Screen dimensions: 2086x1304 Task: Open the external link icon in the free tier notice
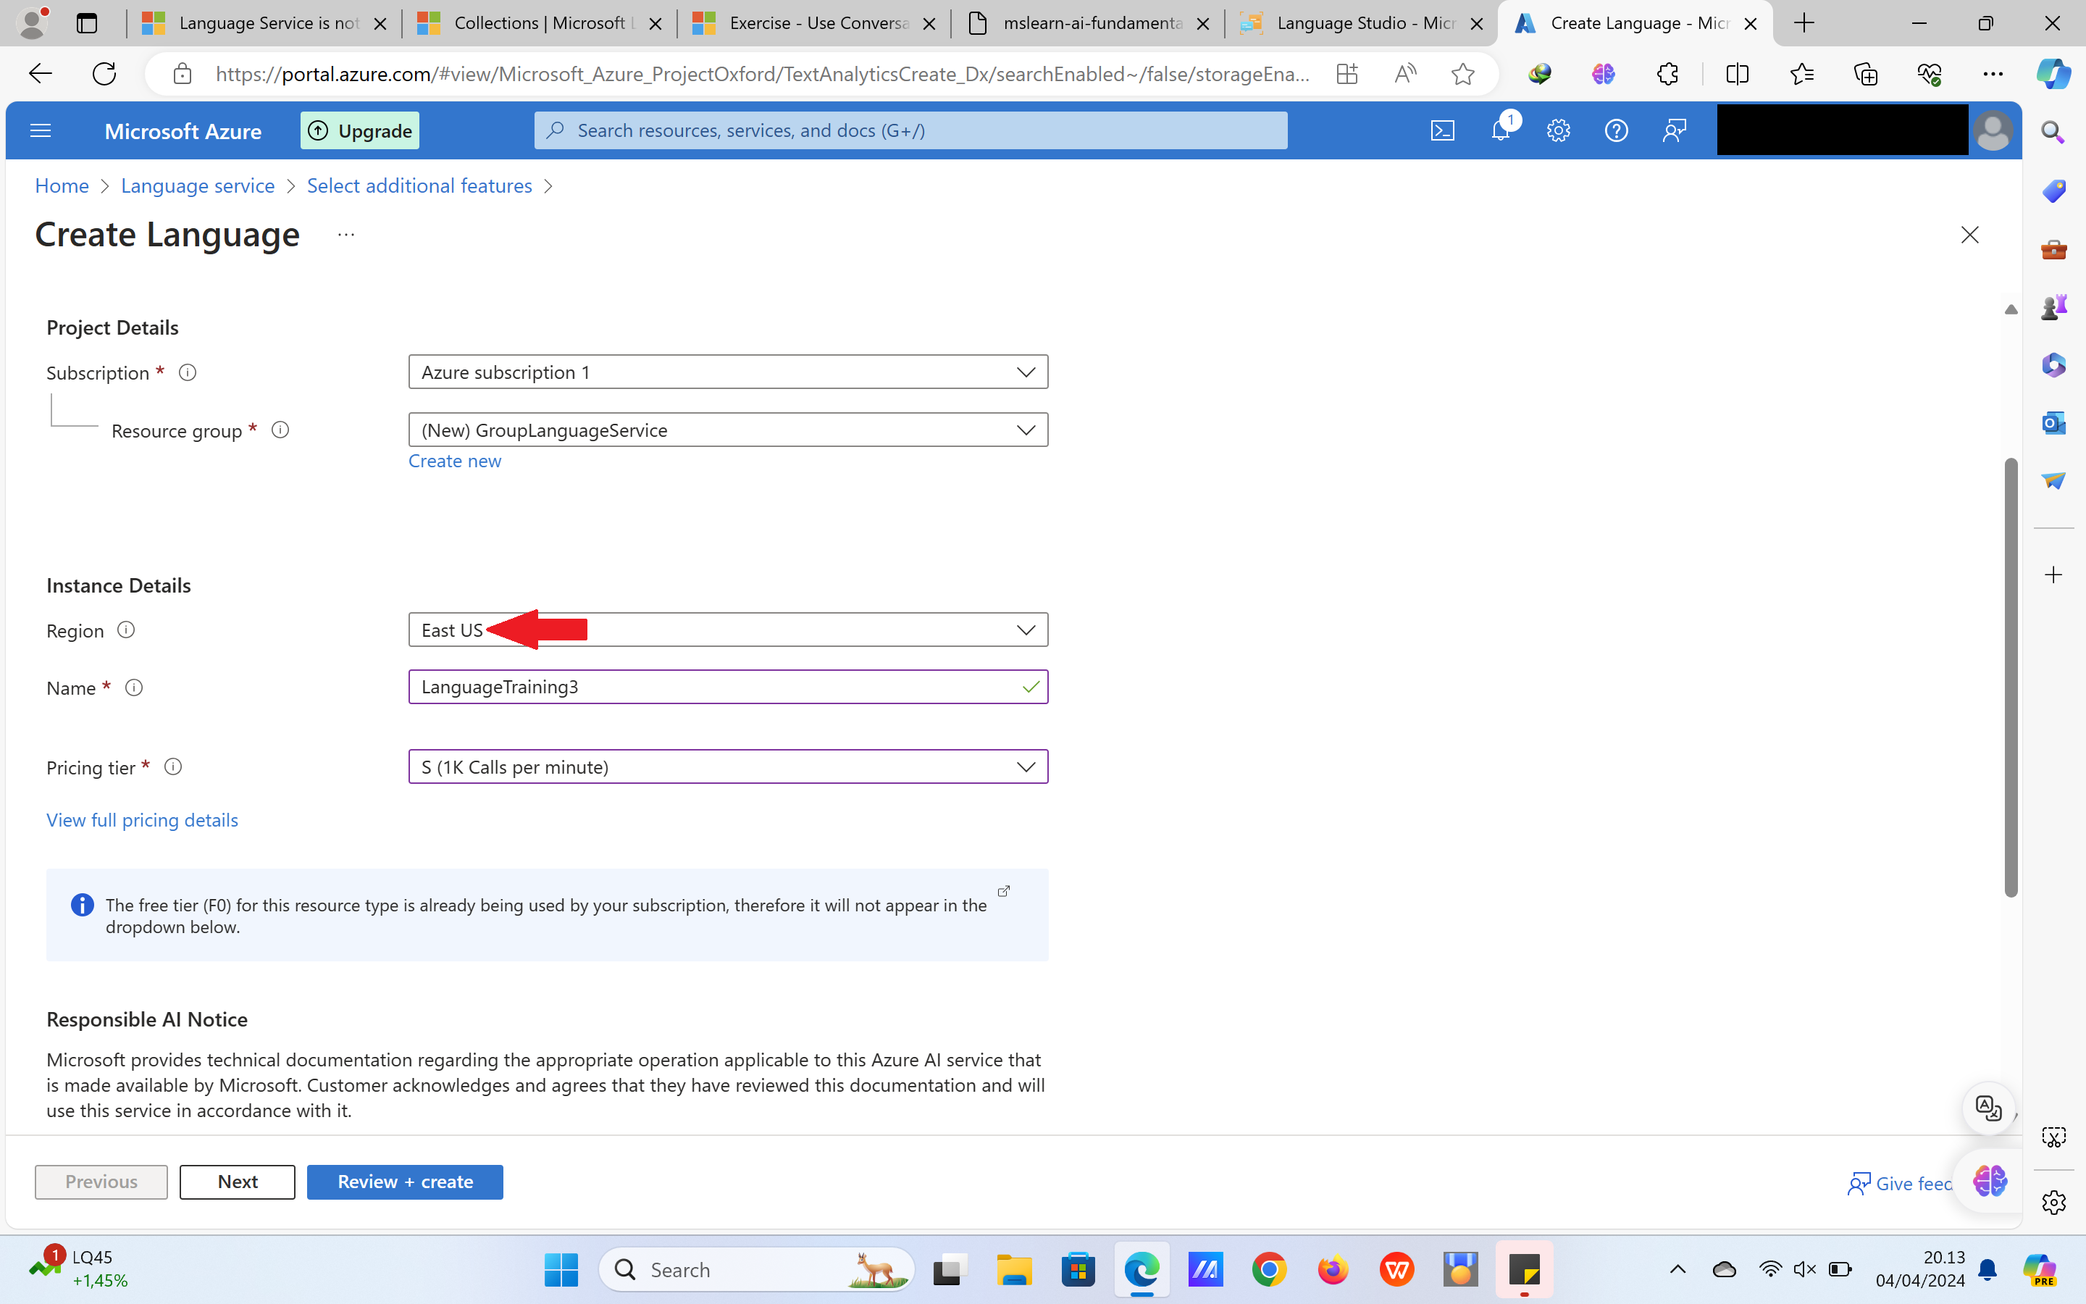1003,891
